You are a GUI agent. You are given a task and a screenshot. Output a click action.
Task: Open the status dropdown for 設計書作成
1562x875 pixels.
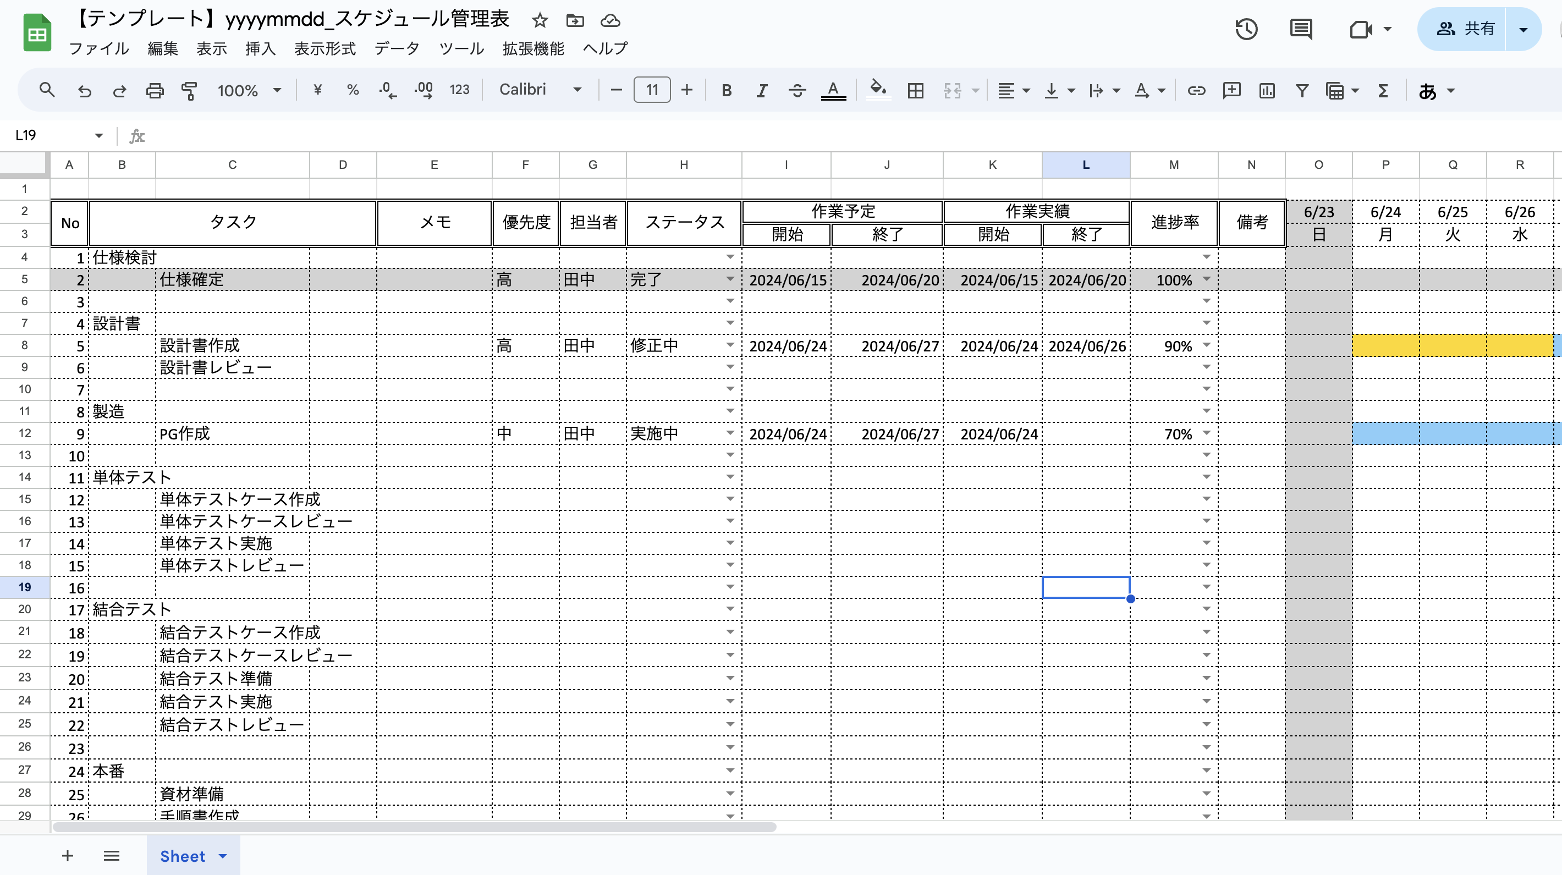point(729,344)
